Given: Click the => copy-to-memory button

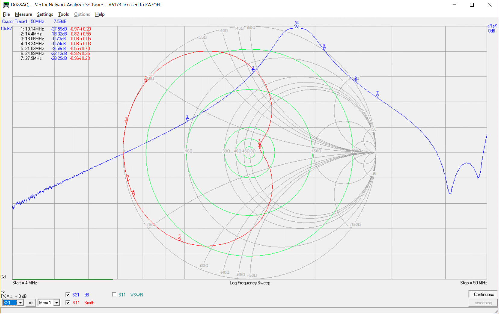Looking at the screenshot, I should (x=31, y=303).
